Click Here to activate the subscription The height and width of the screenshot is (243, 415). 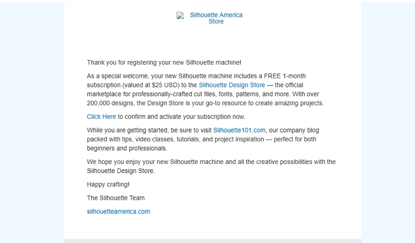tap(101, 116)
